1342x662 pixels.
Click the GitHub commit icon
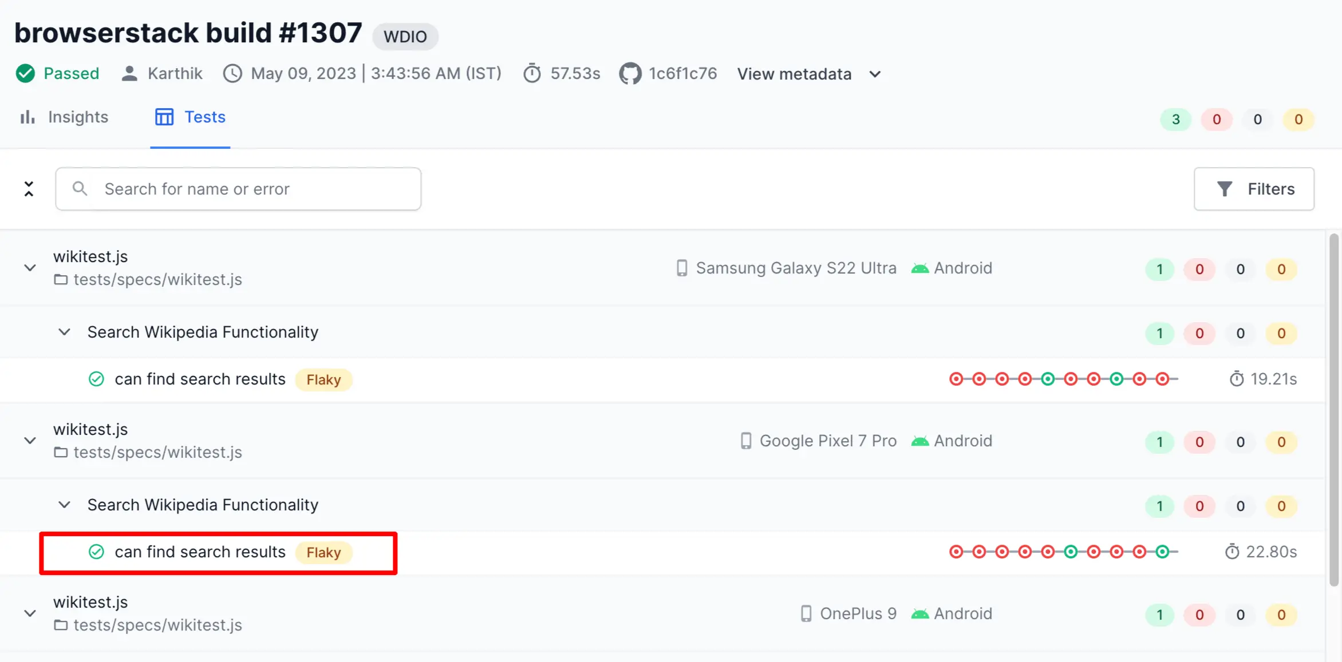pyautogui.click(x=630, y=74)
